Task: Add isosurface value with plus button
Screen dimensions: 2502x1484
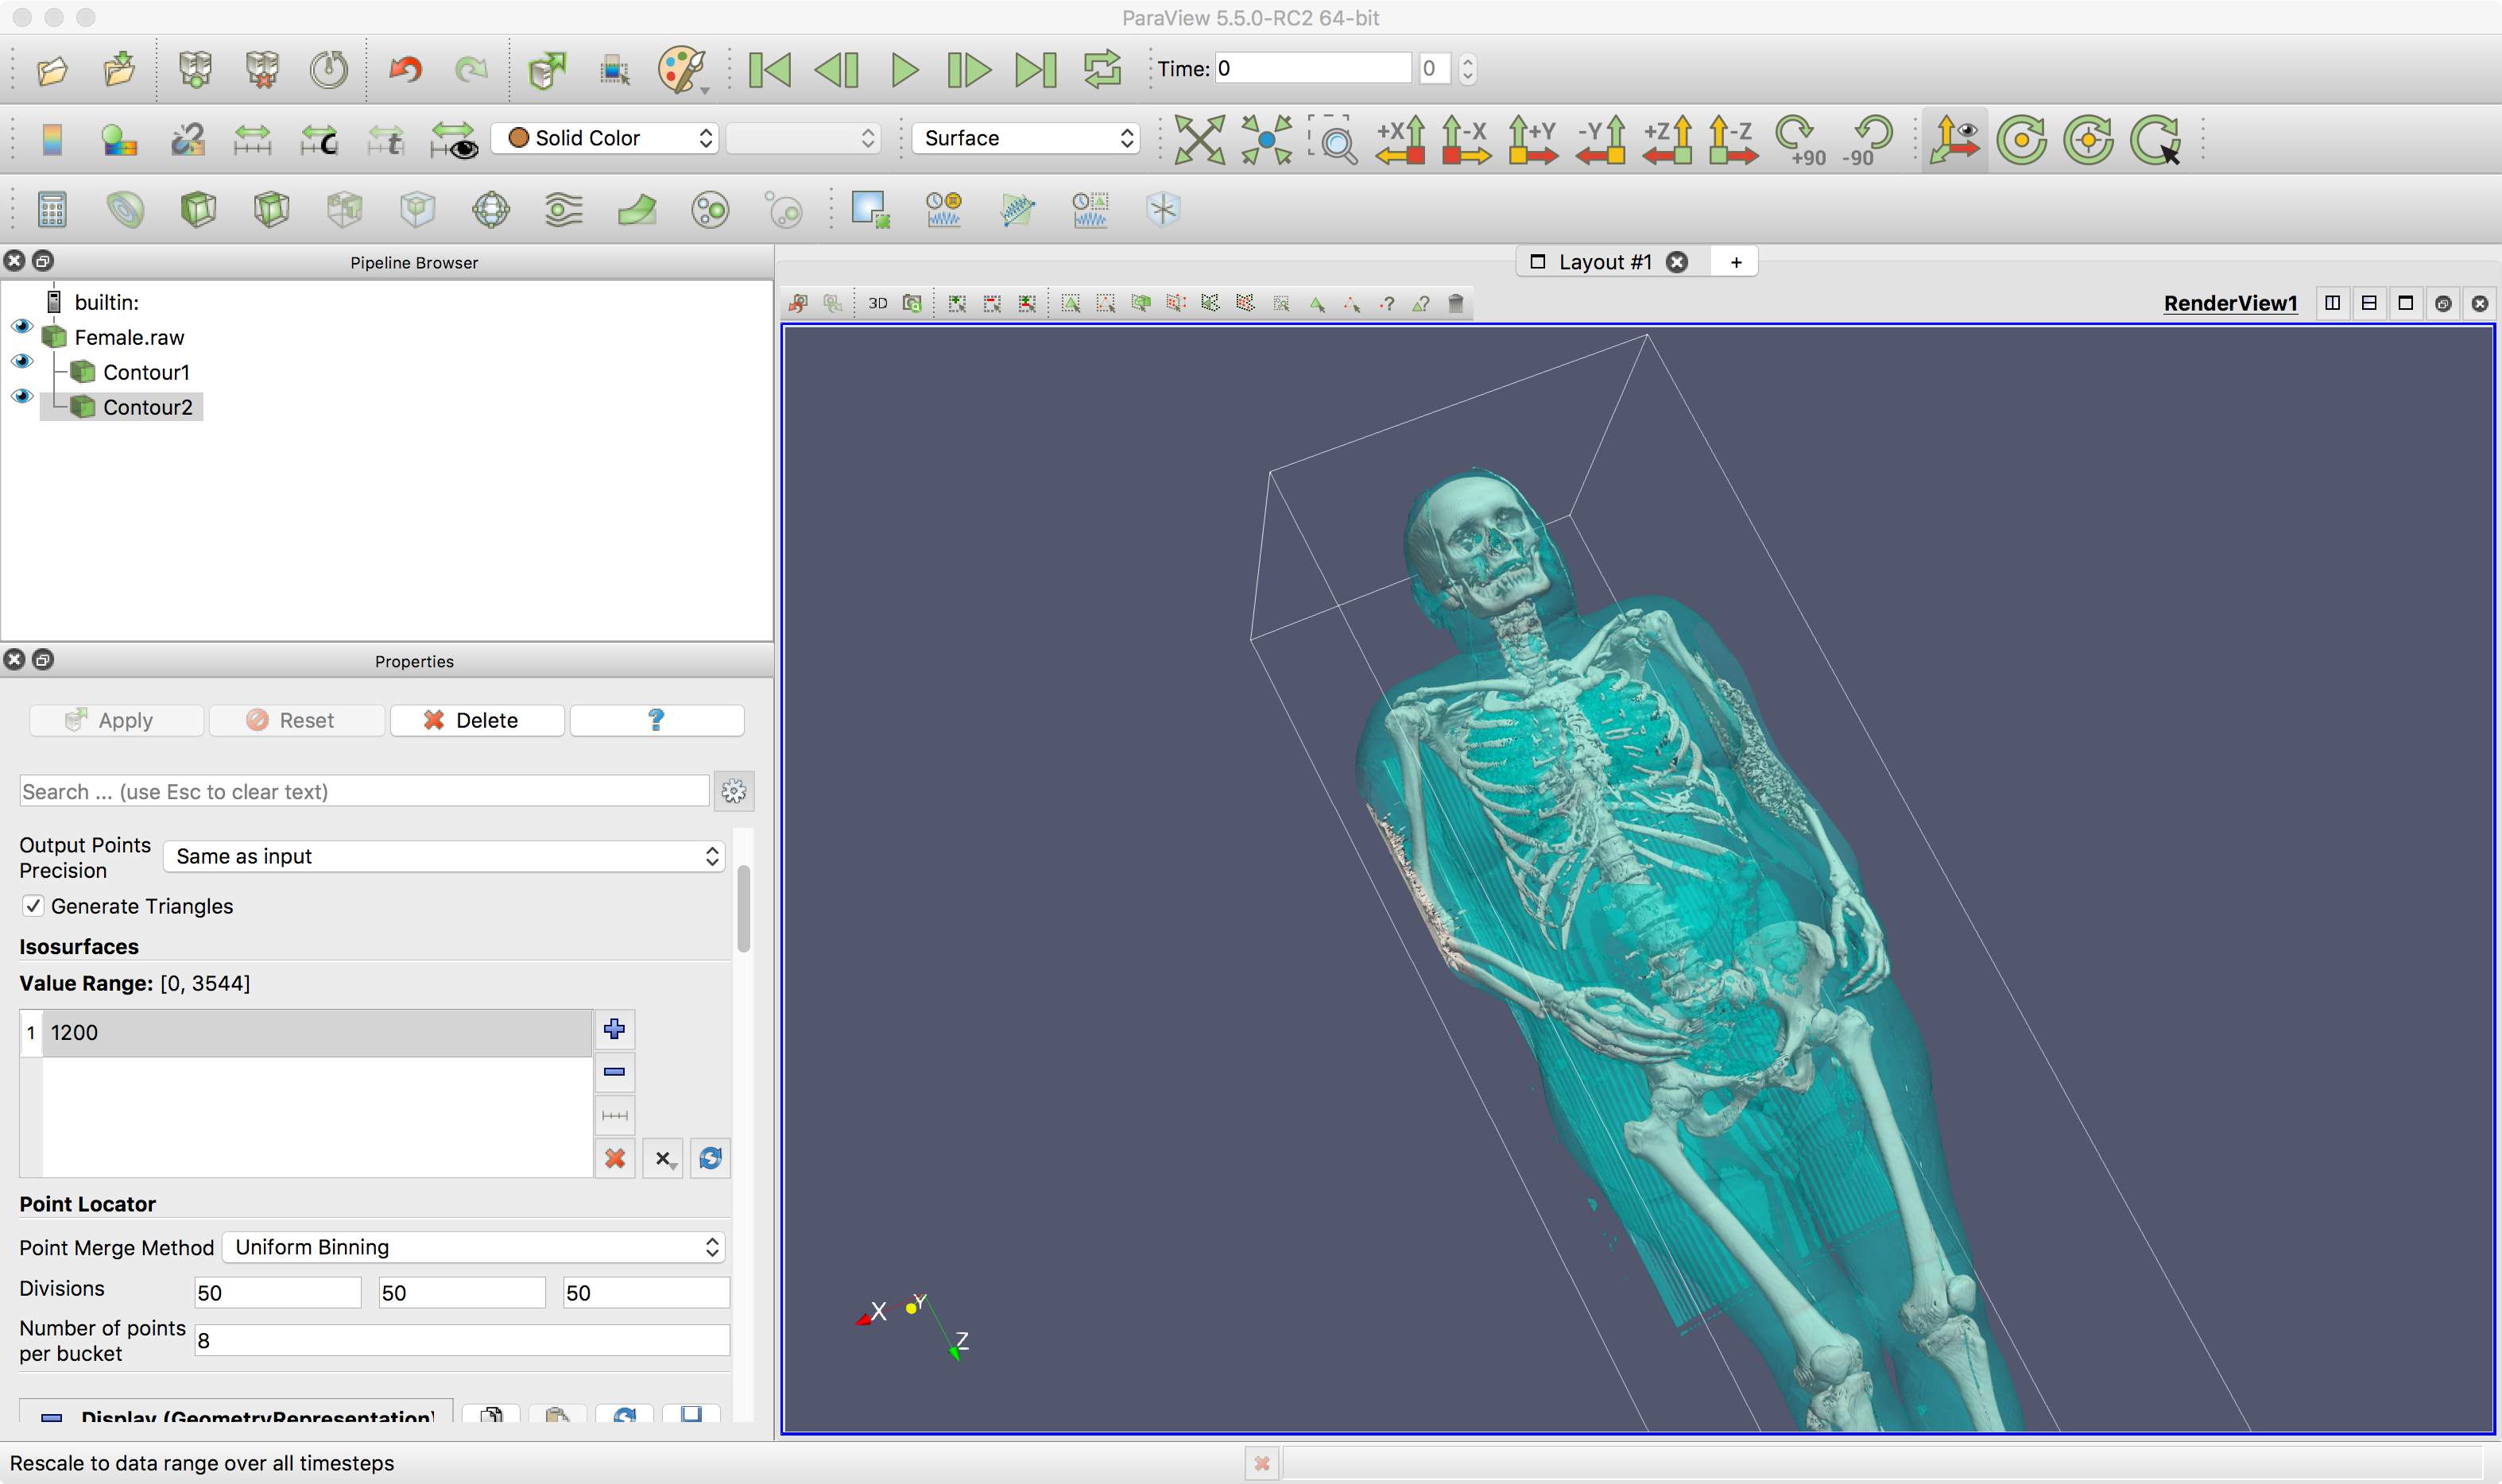Action: [x=614, y=1029]
